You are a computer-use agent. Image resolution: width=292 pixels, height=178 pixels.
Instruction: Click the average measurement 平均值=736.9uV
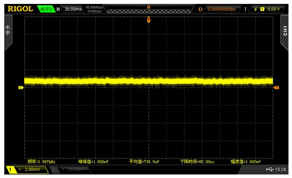point(144,162)
